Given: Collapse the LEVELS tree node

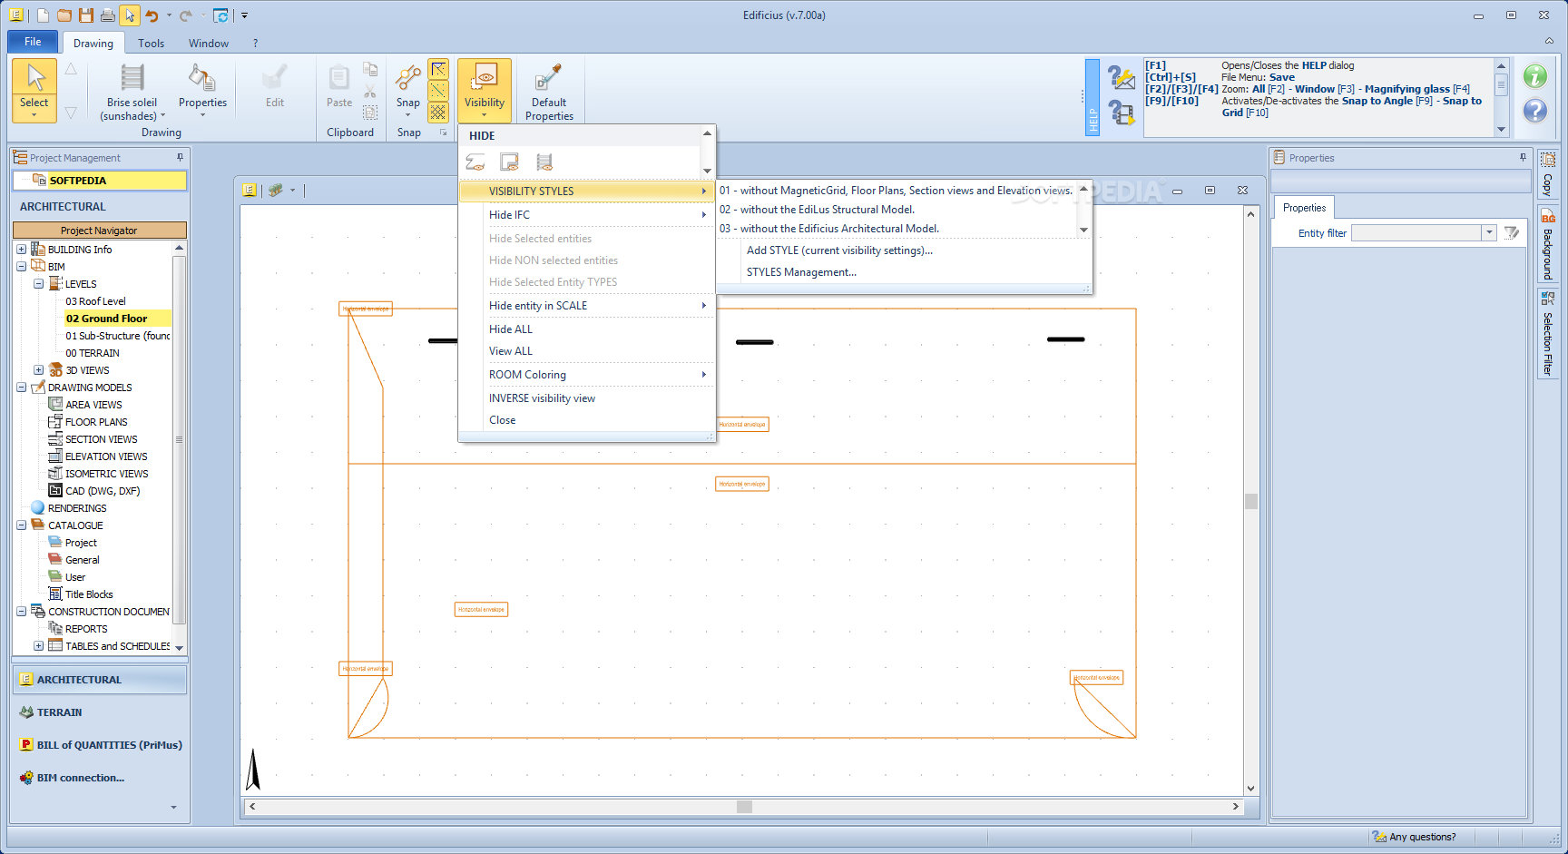Looking at the screenshot, I should tap(38, 284).
